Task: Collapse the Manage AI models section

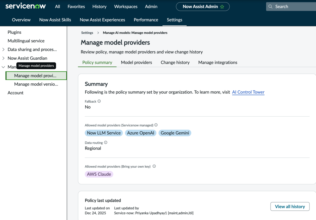Action: click(3, 67)
